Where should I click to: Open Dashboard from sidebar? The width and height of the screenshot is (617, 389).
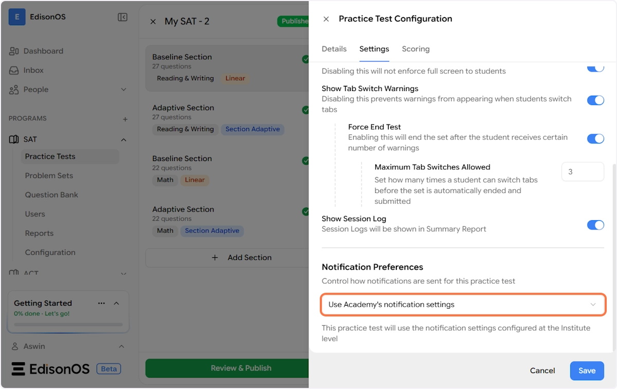[43, 51]
